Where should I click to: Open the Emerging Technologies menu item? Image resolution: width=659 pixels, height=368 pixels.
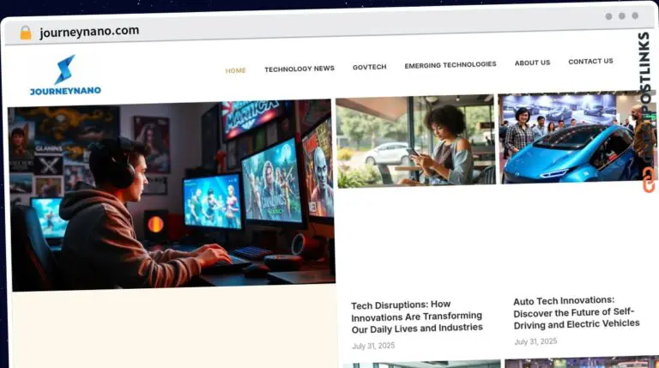(x=450, y=64)
